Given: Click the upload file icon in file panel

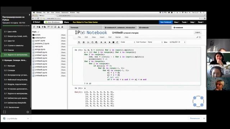Looking at the screenshot, I should point(59,27).
